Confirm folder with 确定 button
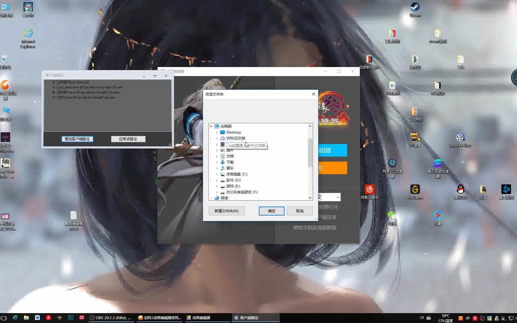The image size is (517, 323). [x=271, y=211]
